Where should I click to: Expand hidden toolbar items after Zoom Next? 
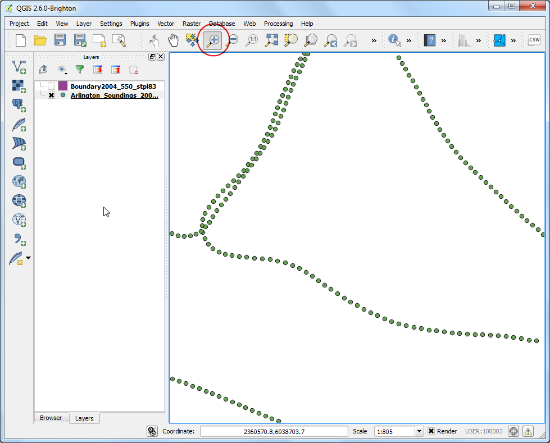point(374,40)
